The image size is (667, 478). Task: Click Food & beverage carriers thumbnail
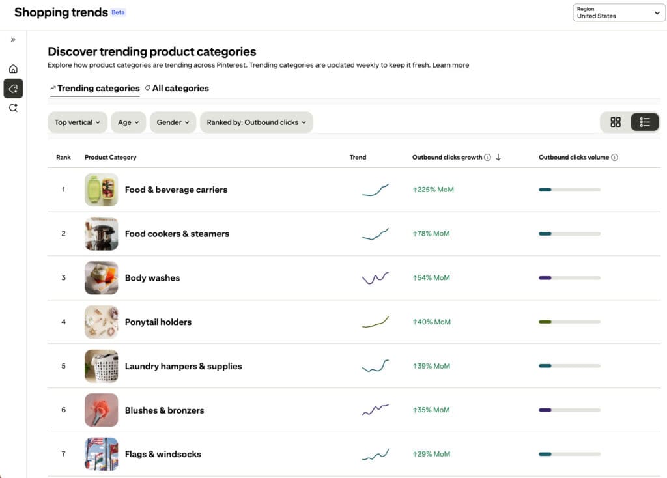pyautogui.click(x=101, y=190)
